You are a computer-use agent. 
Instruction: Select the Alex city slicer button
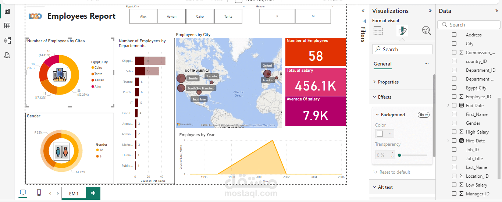click(x=143, y=17)
